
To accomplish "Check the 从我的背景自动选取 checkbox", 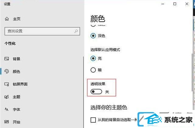I will coord(93,120).
